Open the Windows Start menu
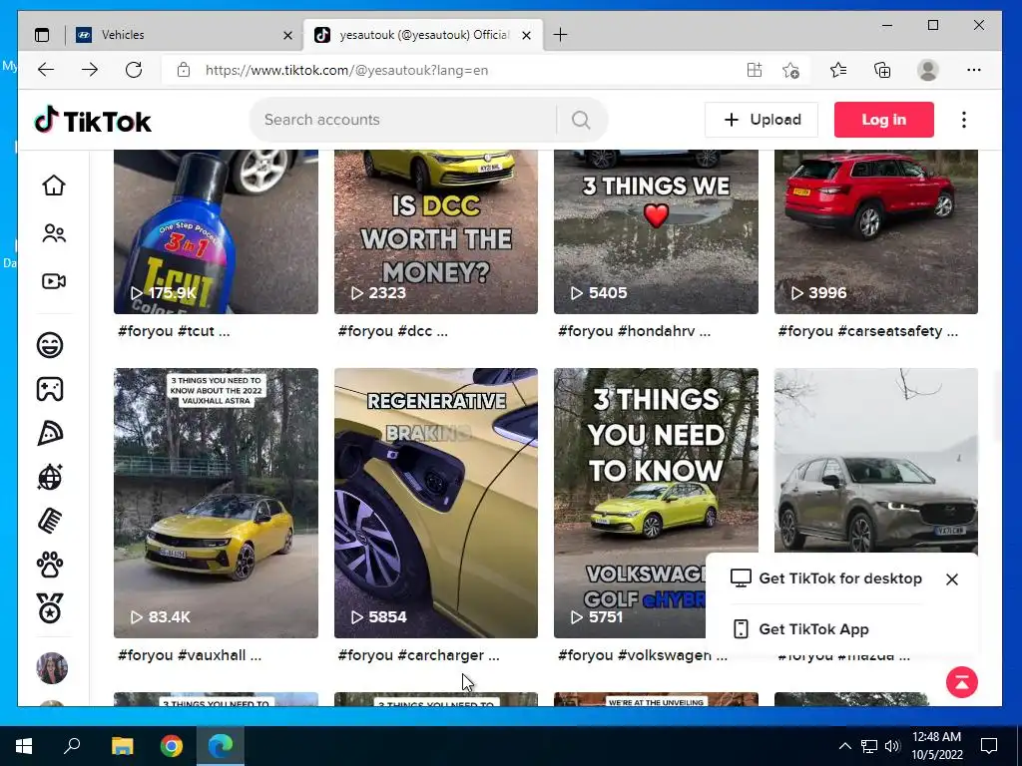This screenshot has height=766, width=1022. pyautogui.click(x=24, y=746)
